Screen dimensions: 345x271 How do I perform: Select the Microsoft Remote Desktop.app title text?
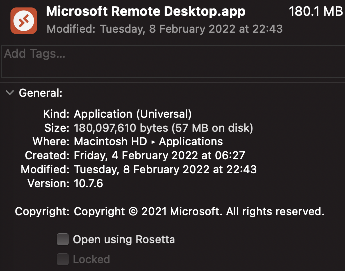coord(146,11)
